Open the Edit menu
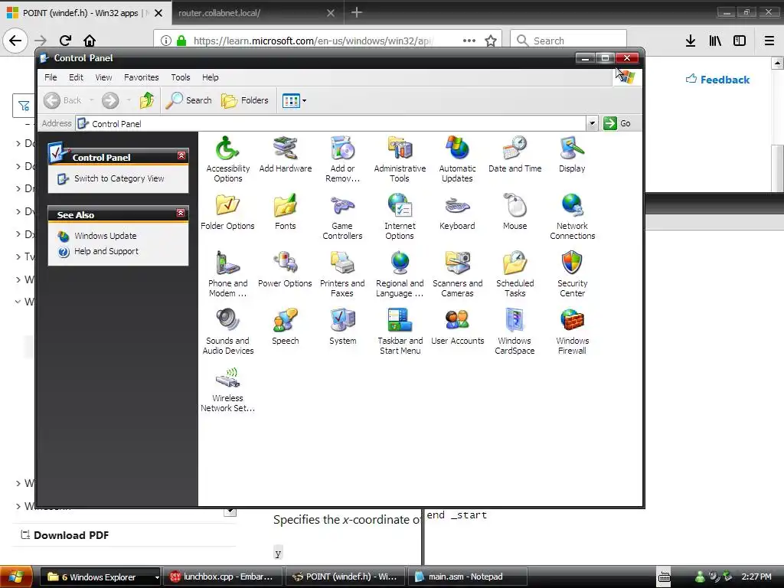 tap(76, 77)
